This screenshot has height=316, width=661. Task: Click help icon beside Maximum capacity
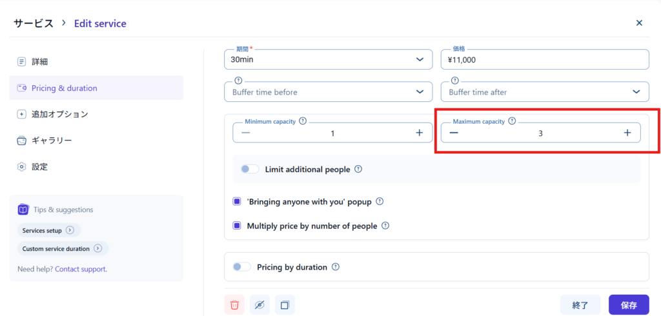(512, 121)
